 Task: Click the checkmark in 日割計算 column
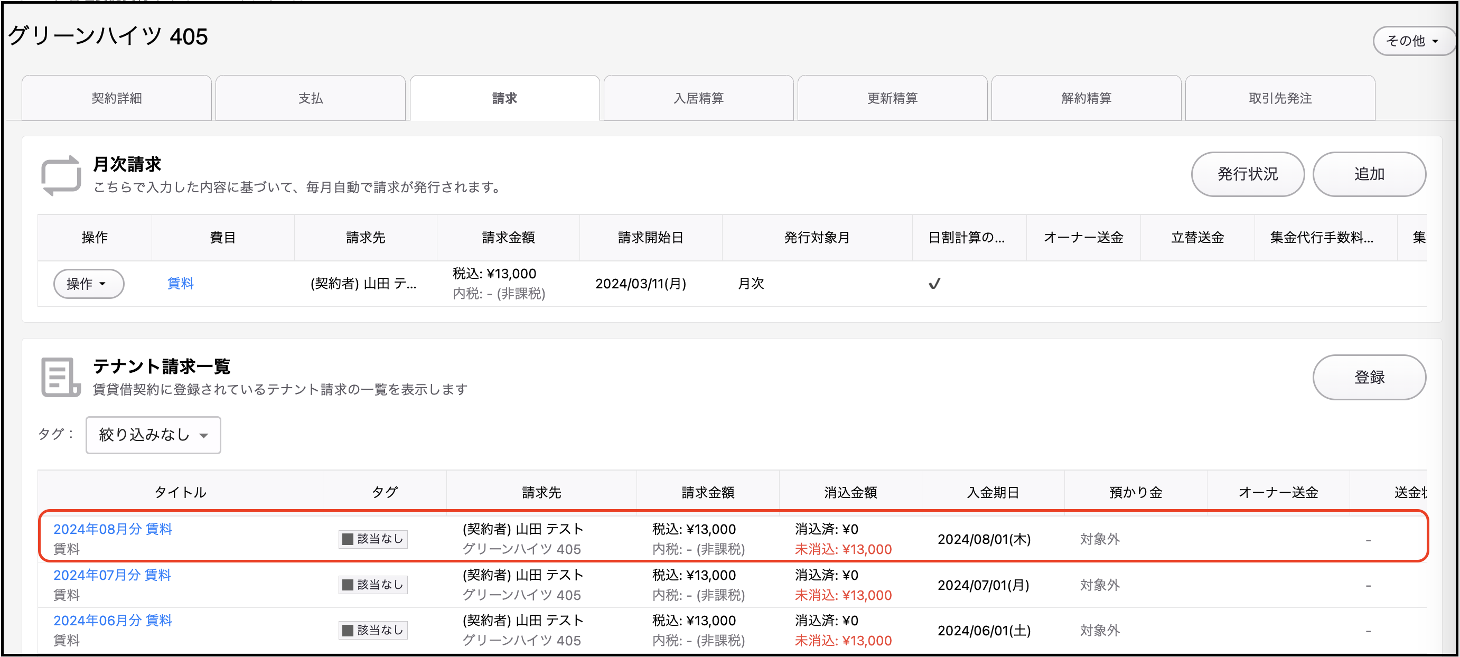tap(934, 284)
